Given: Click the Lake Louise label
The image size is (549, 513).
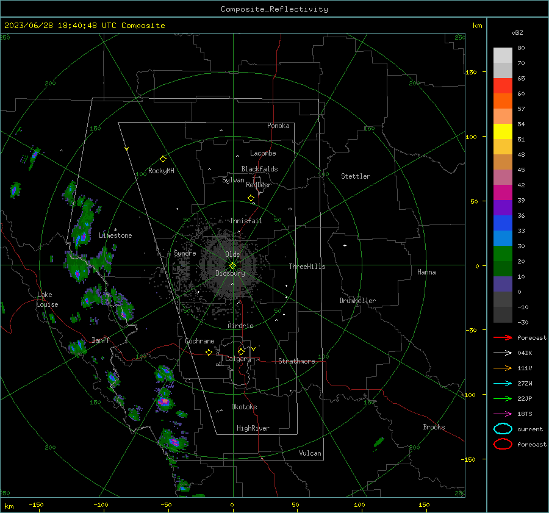Looking at the screenshot, I should pos(47,300).
